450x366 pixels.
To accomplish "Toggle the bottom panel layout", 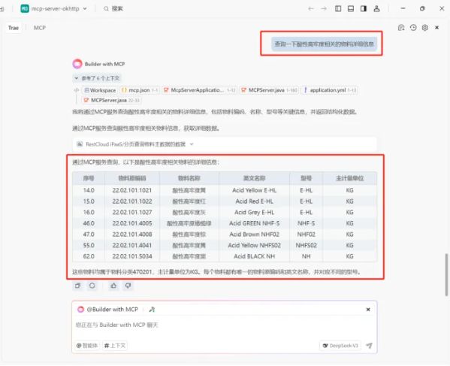I will [351, 8].
